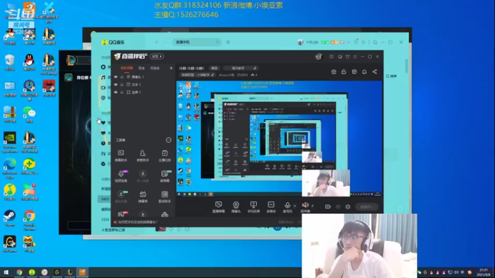Collapse the 工具箱 toolbox panel
Viewport: 495px width, 278px height.
click(168, 140)
